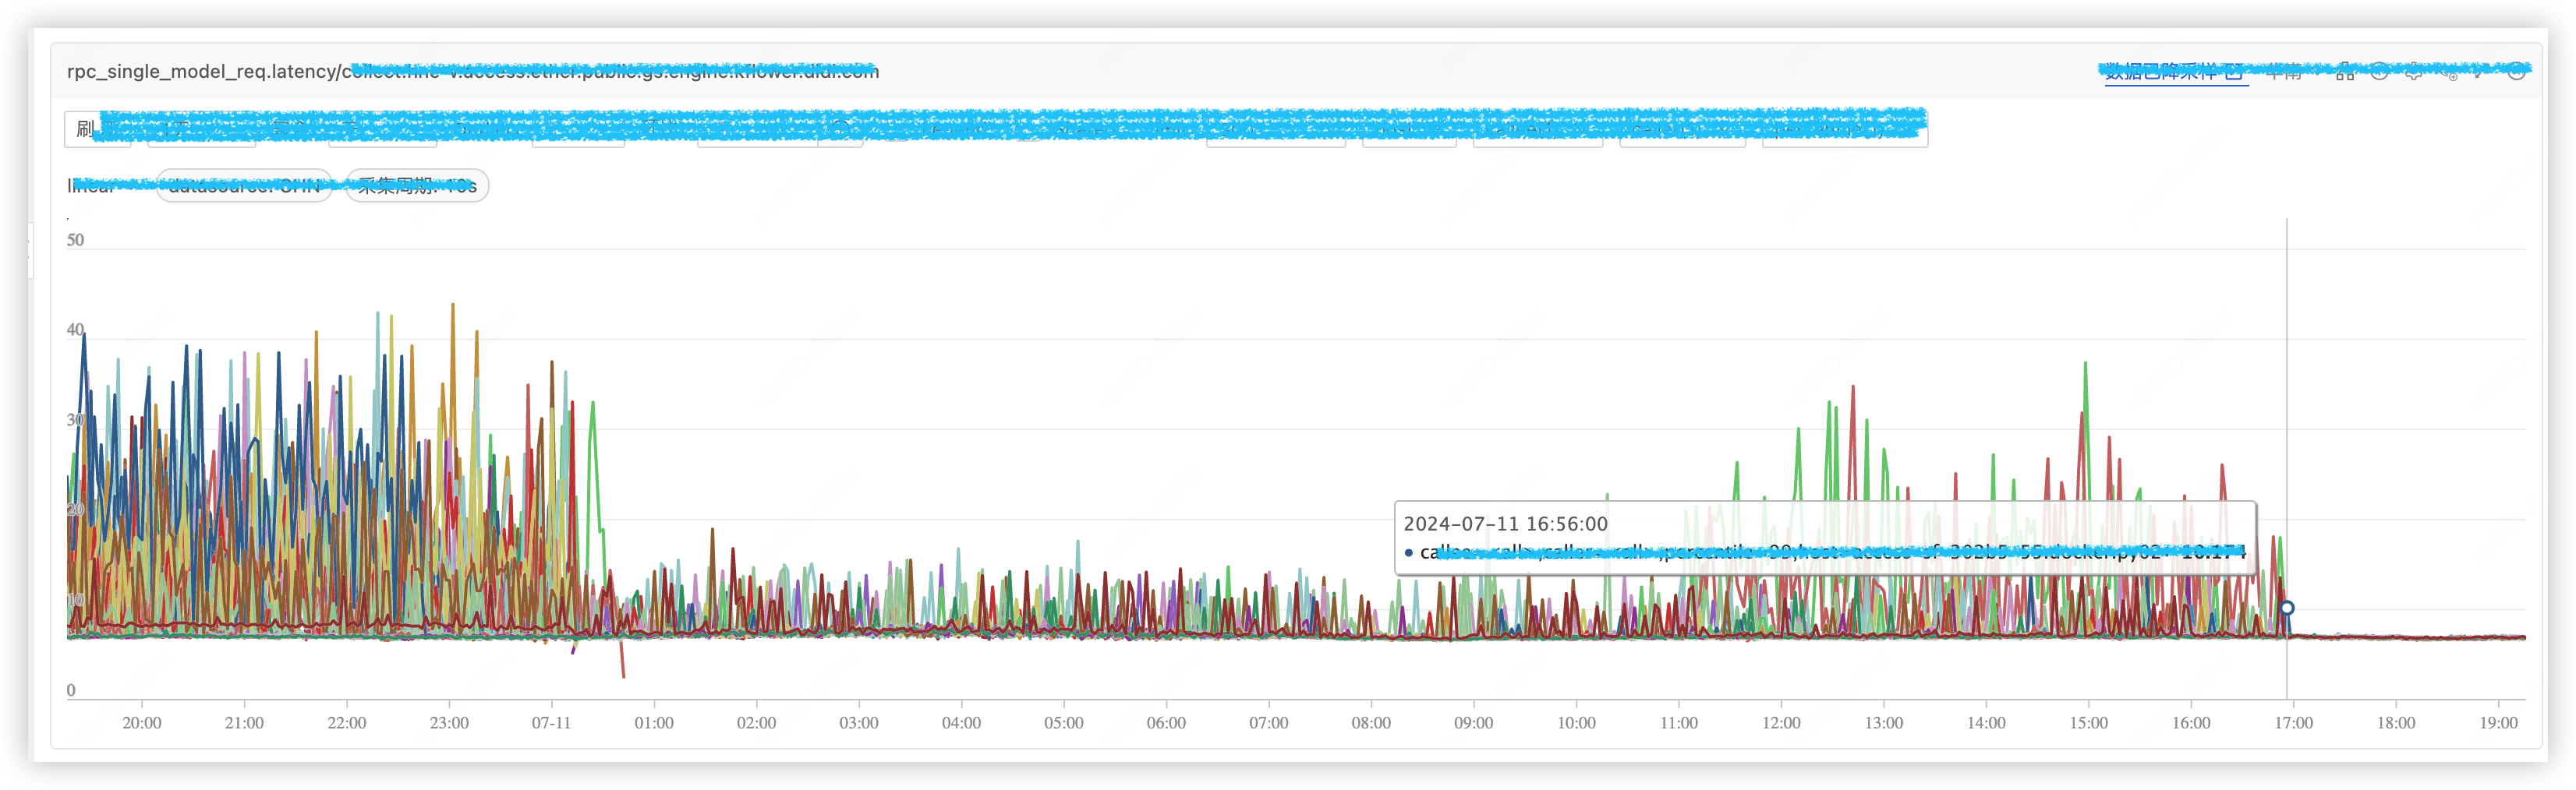Click the highlighted data point at 16:56
This screenshot has width=2576, height=790.
[2287, 607]
